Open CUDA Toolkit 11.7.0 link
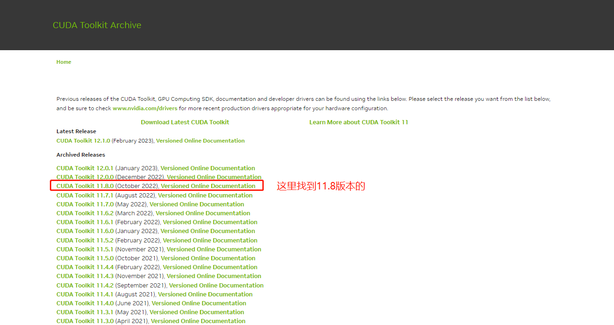Image resolution: width=614 pixels, height=325 pixels. 85,204
